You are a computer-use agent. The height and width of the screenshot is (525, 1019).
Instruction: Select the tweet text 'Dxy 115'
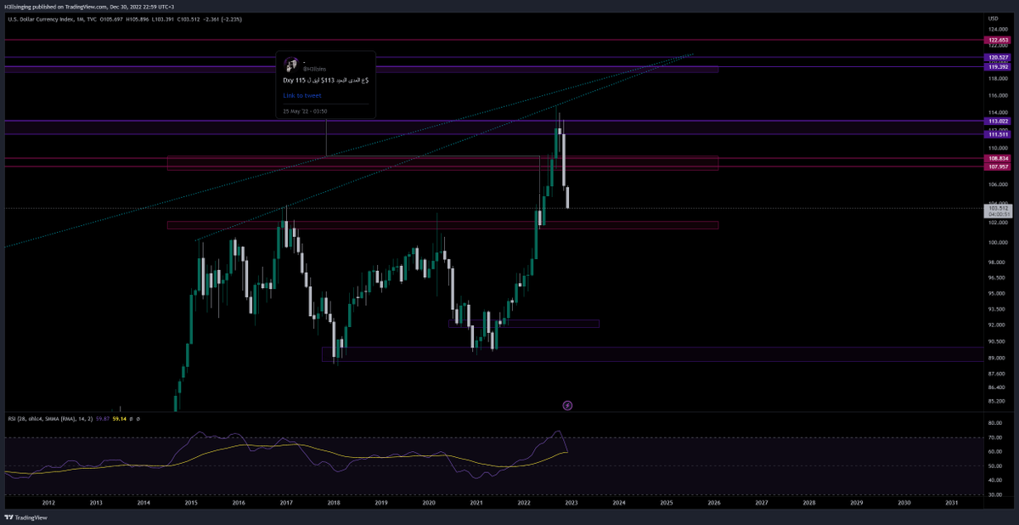tap(294, 80)
